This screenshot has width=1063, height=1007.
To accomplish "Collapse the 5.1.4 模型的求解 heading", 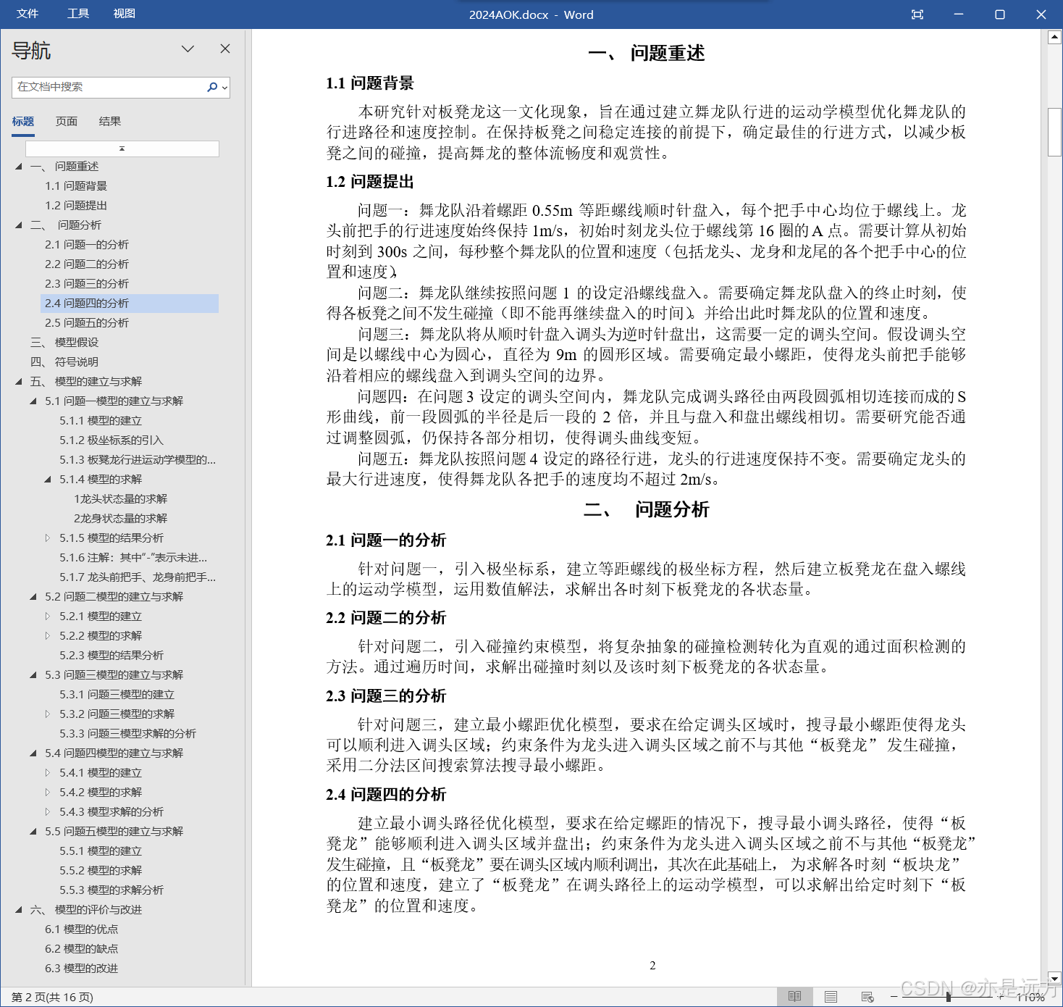I will 48,480.
